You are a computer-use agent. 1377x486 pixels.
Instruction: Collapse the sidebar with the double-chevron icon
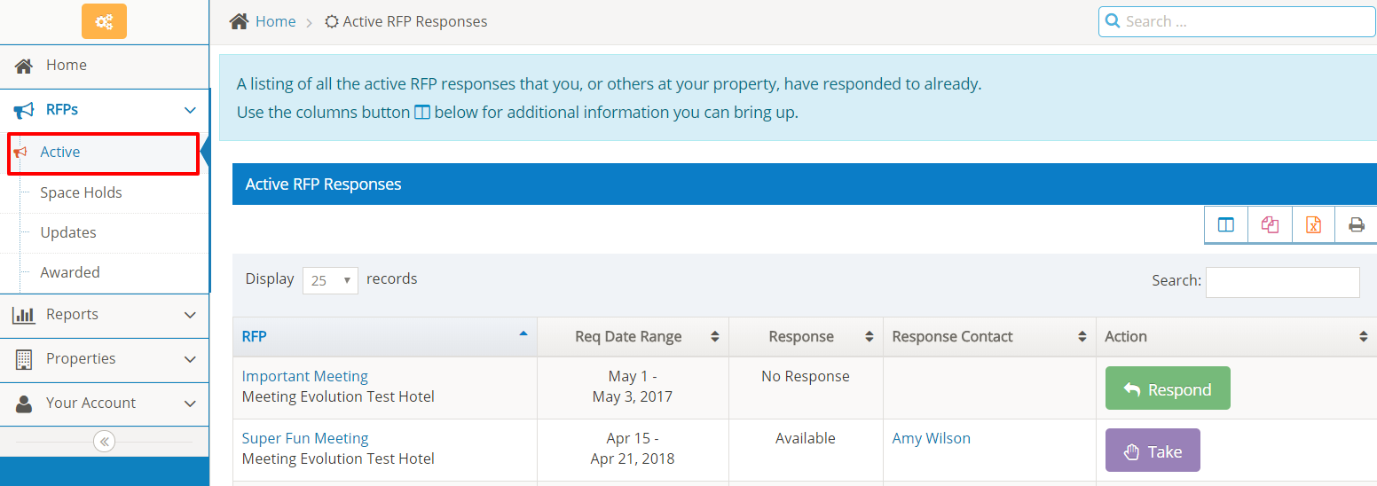pos(104,442)
